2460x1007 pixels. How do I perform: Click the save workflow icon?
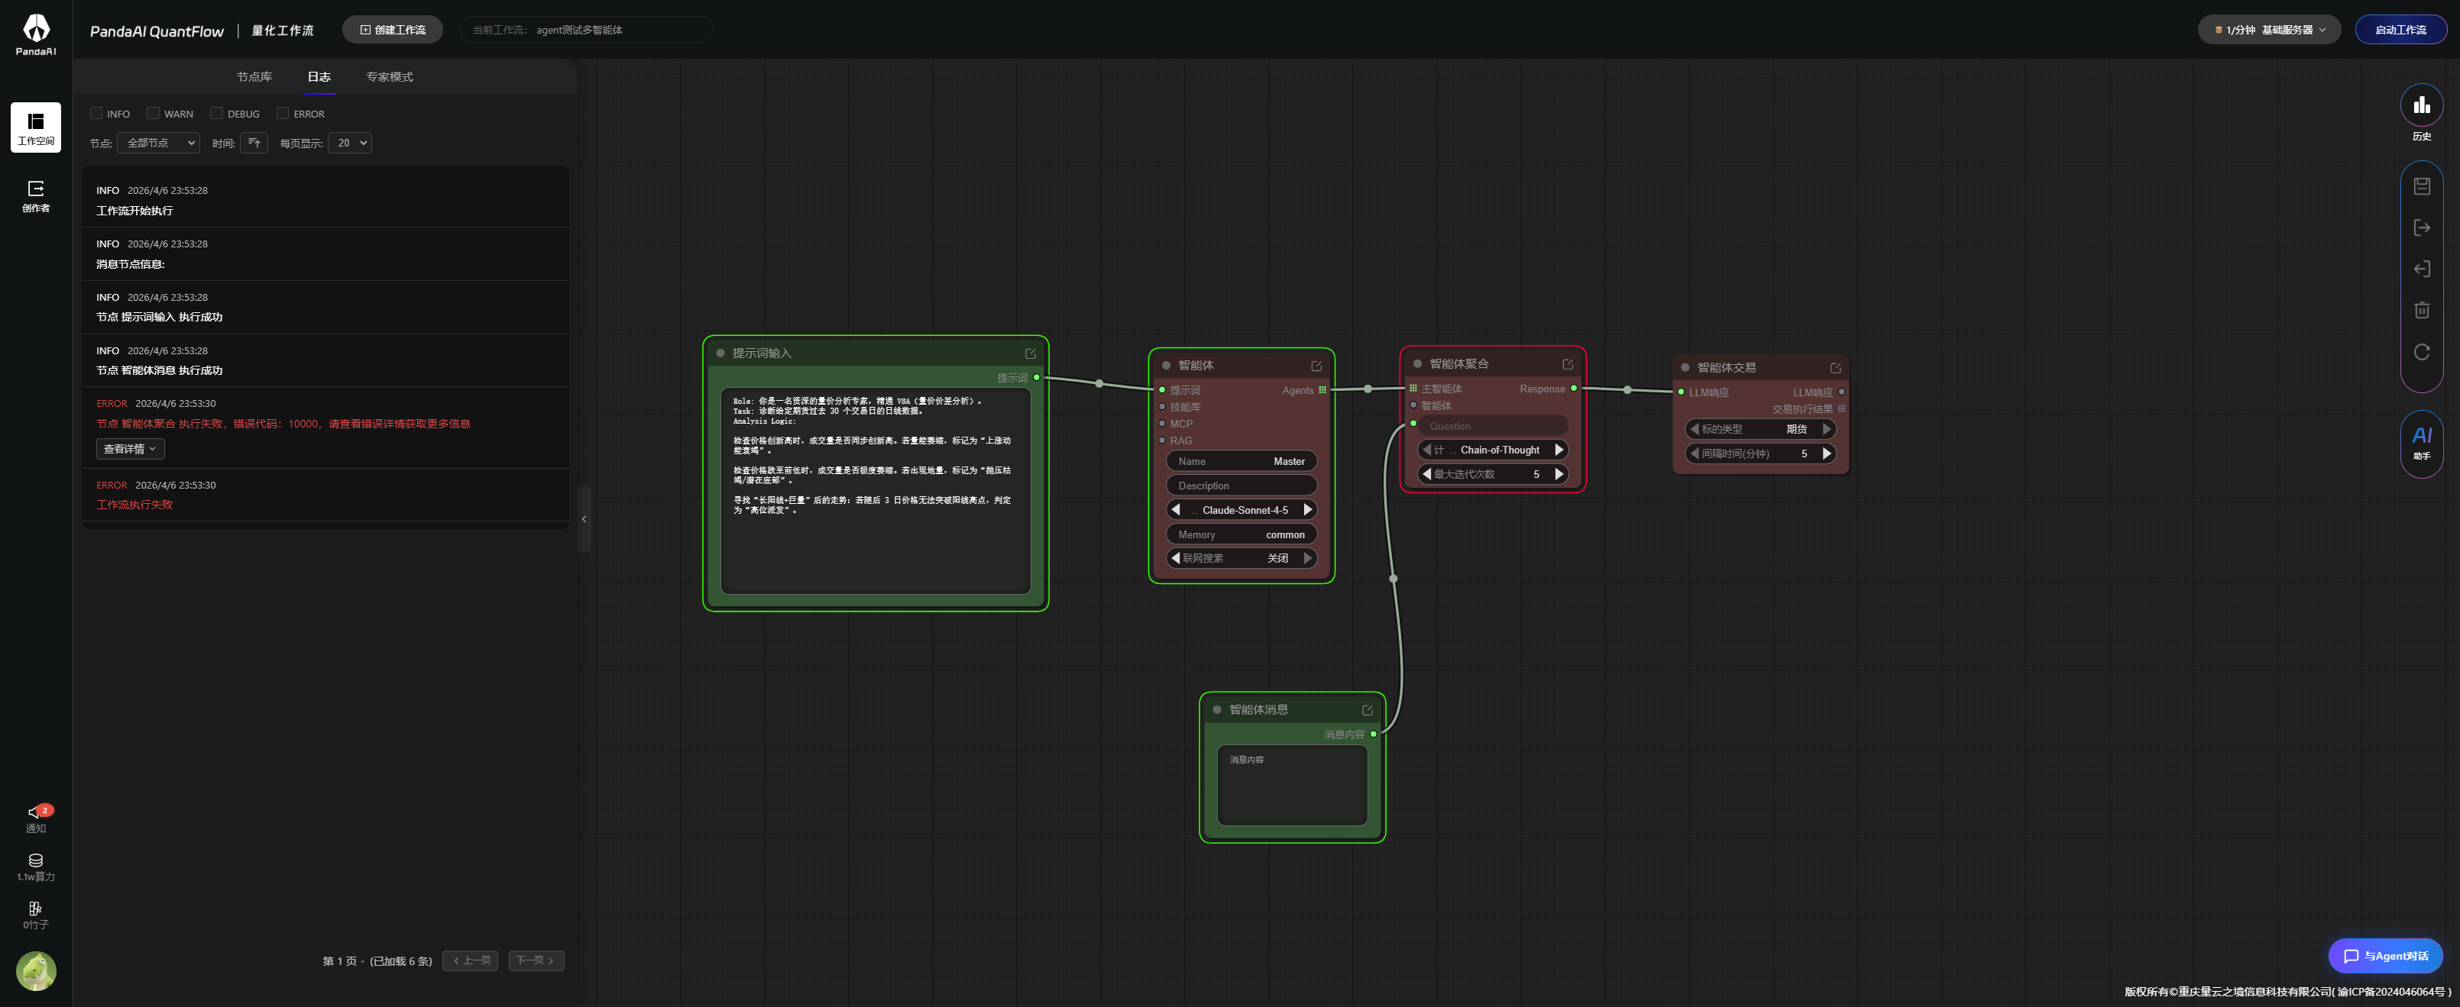coord(2421,186)
